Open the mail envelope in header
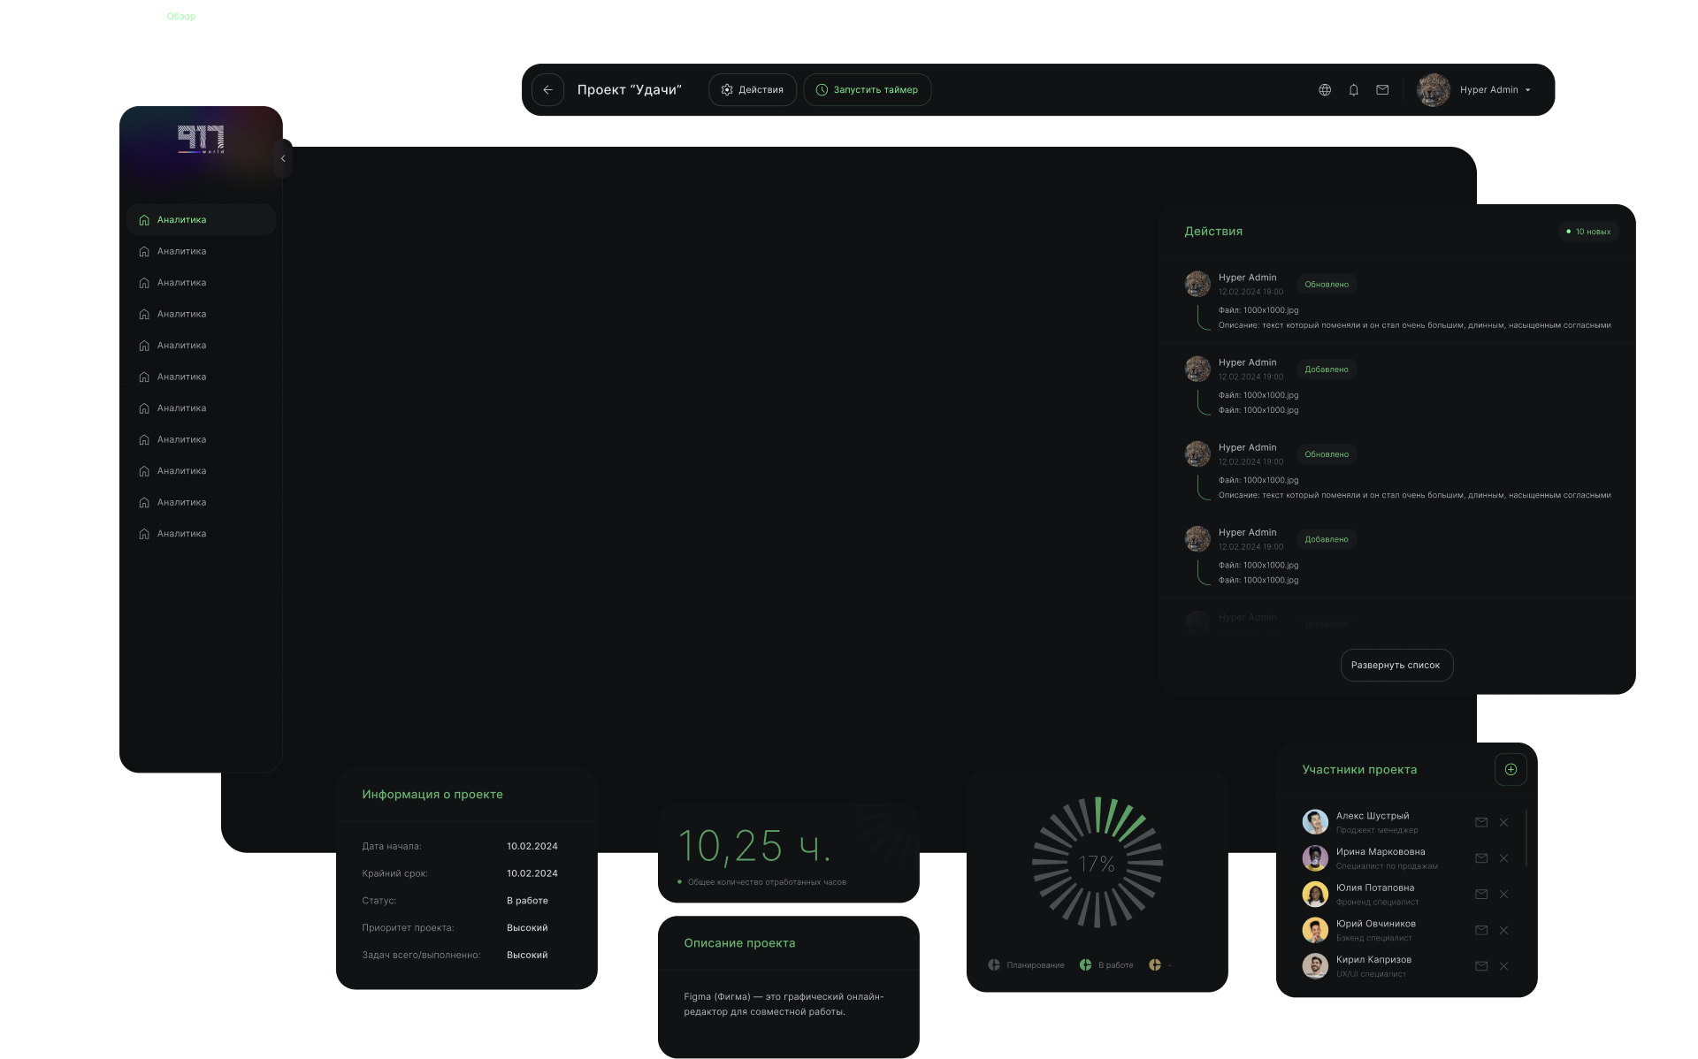The width and height of the screenshot is (1698, 1059). (x=1382, y=90)
